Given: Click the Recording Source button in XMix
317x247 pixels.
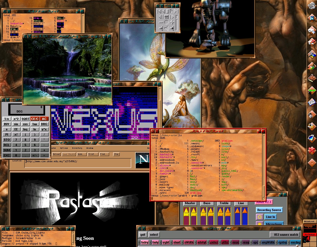Looking at the screenshot, I should tap(269, 210).
